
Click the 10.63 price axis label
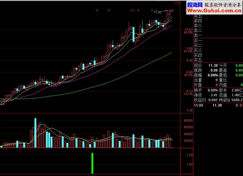(x=189, y=29)
